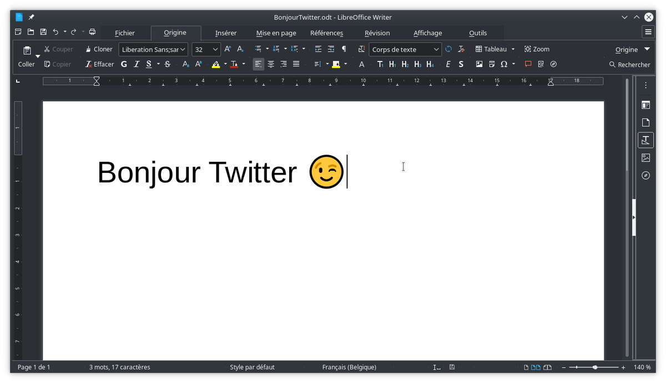Open Properties deck in the sidebar
666x383 pixels.
click(645, 105)
